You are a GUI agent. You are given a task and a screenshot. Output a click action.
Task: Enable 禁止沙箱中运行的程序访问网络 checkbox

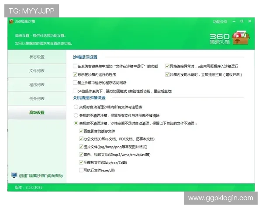tap(75, 83)
